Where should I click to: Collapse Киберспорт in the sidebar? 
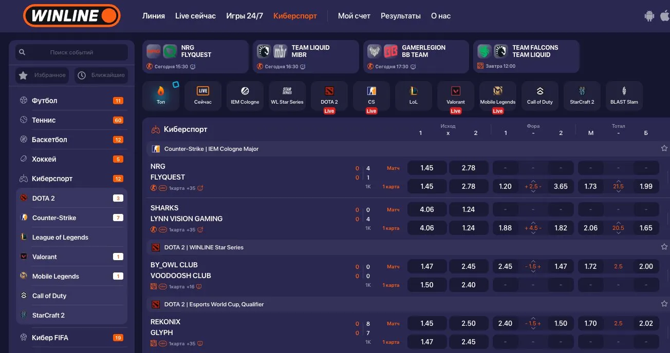pos(71,179)
